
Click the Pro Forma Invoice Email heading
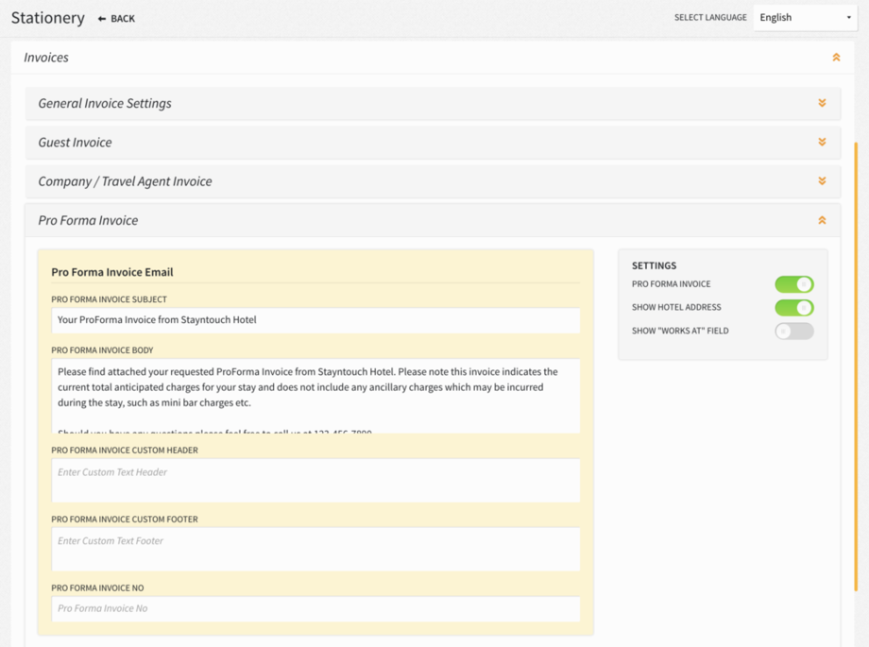[x=112, y=272]
